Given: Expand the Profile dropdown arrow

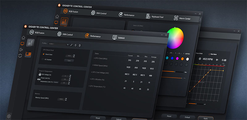Looking at the screenshot, I should click(x=68, y=45).
